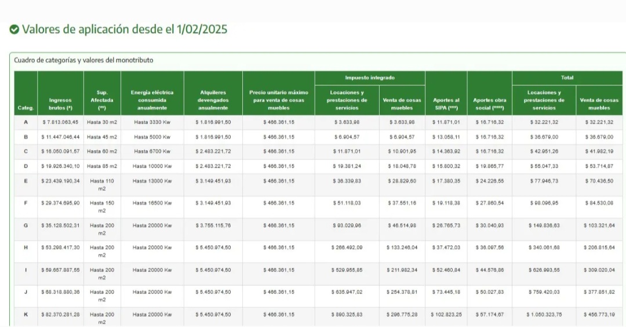
Task: Click SIPA contribution '$ 17.380,35' in row E
Action: tap(446, 181)
